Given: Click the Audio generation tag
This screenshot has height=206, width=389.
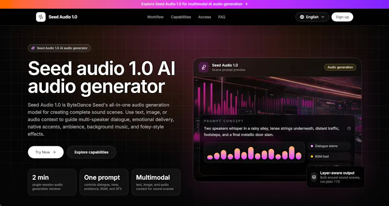Looking at the screenshot, I should [340, 67].
